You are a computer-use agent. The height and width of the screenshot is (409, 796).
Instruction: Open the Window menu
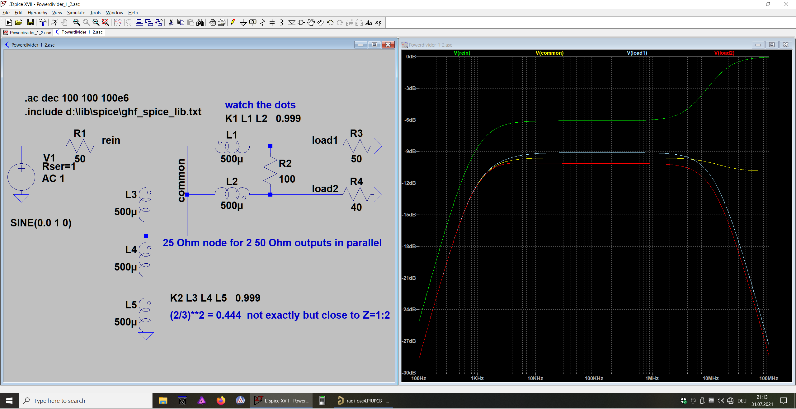pyautogui.click(x=115, y=12)
